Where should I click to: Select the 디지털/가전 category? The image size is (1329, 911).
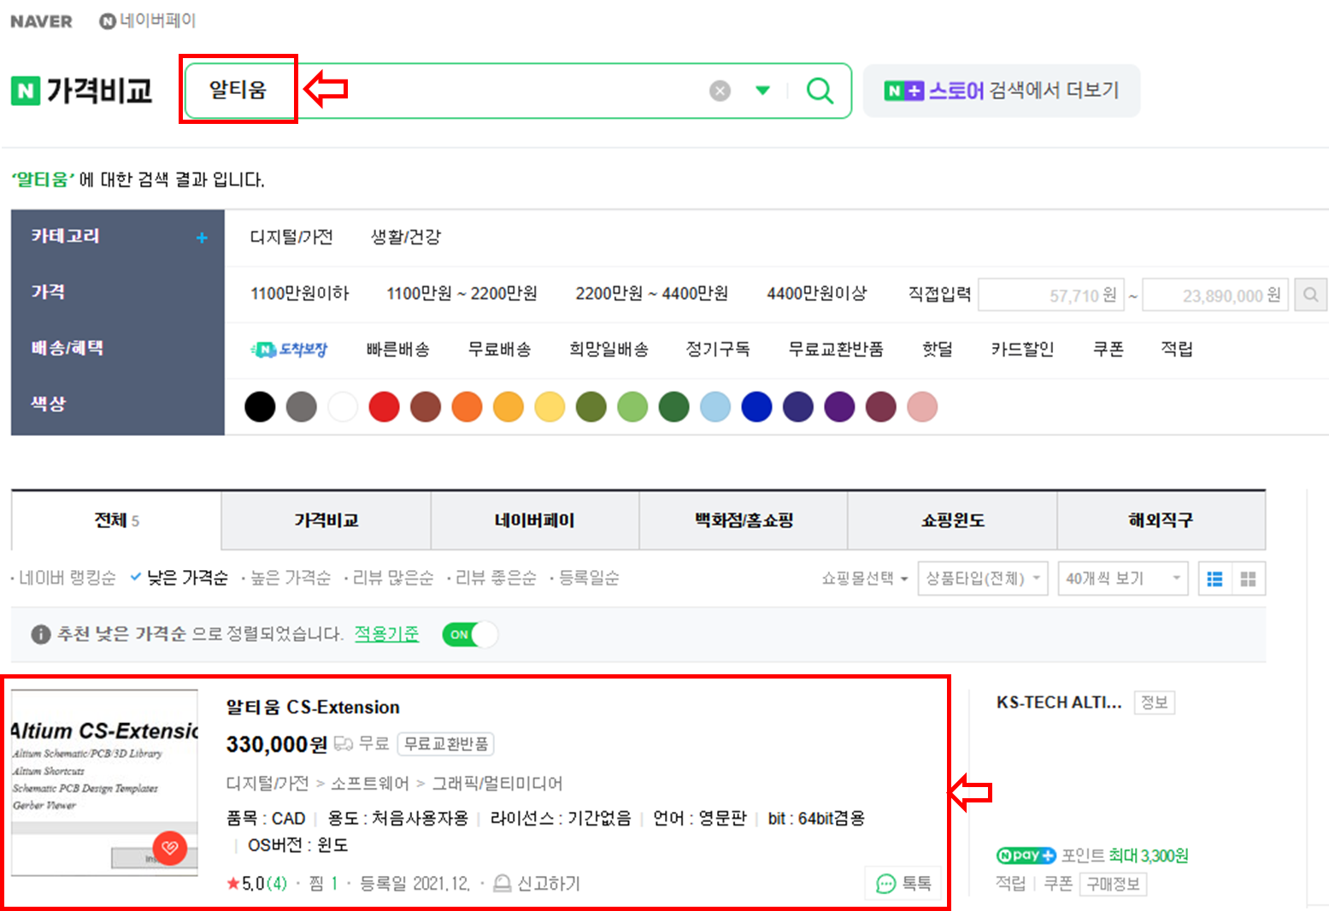tap(291, 237)
